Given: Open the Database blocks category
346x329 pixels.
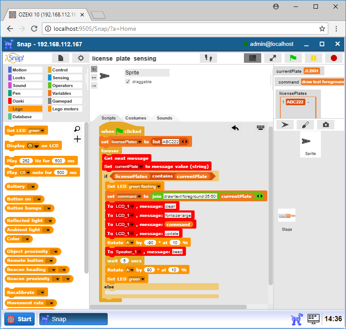Looking at the screenshot, I should [x=25, y=116].
